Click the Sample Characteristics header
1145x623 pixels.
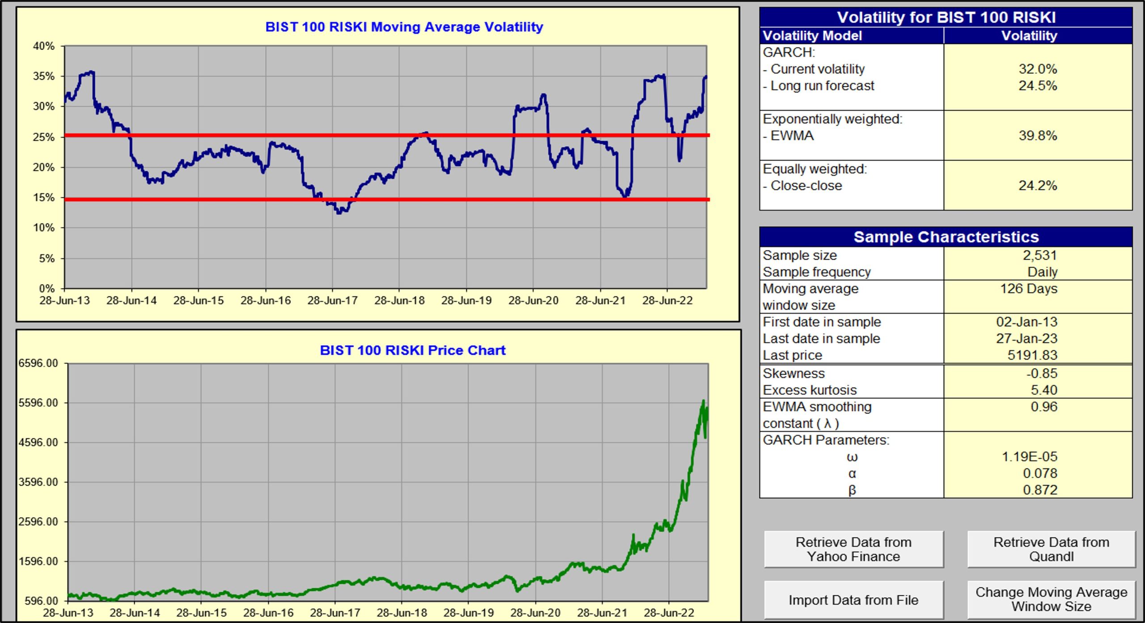point(946,237)
